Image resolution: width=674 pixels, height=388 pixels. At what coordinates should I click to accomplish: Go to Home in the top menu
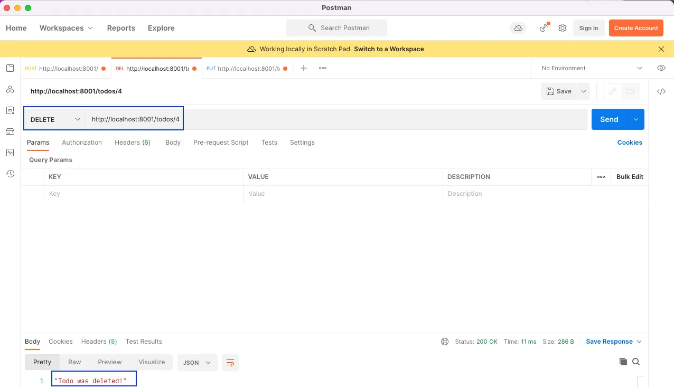click(x=16, y=28)
